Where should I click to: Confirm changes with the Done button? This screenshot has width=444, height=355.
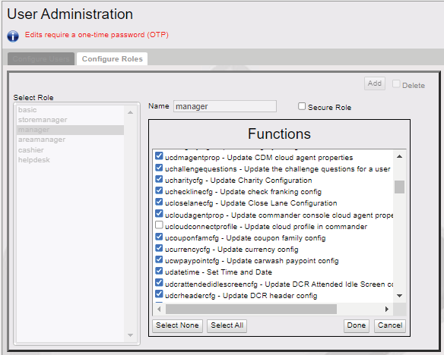click(x=357, y=325)
